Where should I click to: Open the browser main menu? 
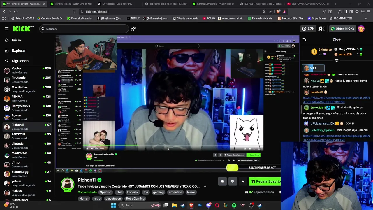pyautogui.click(x=369, y=12)
